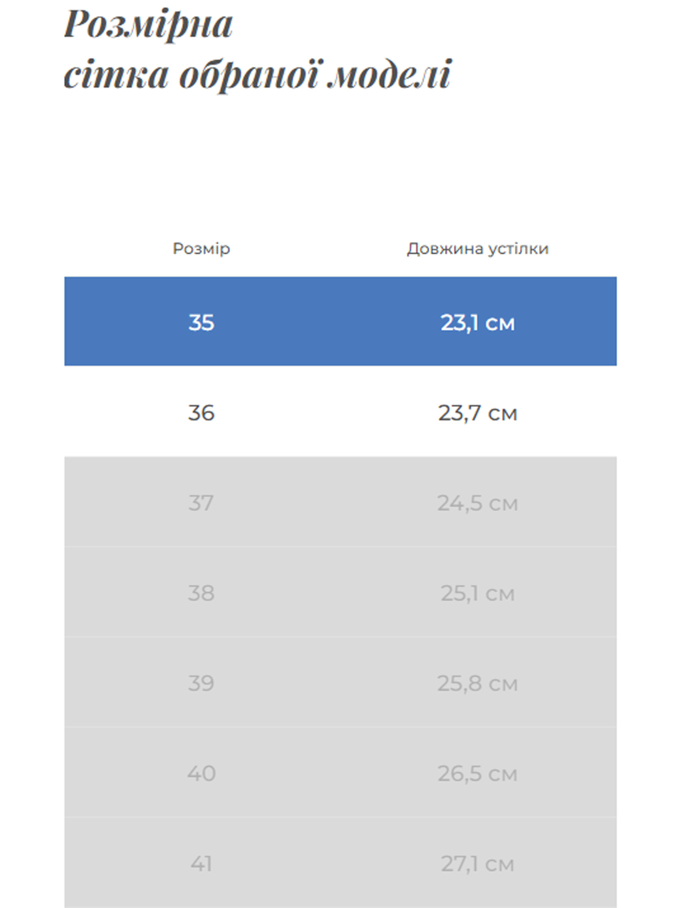Viewport: 681px width, 908px height.
Task: Choose the greyed-out size 38
Action: [201, 593]
